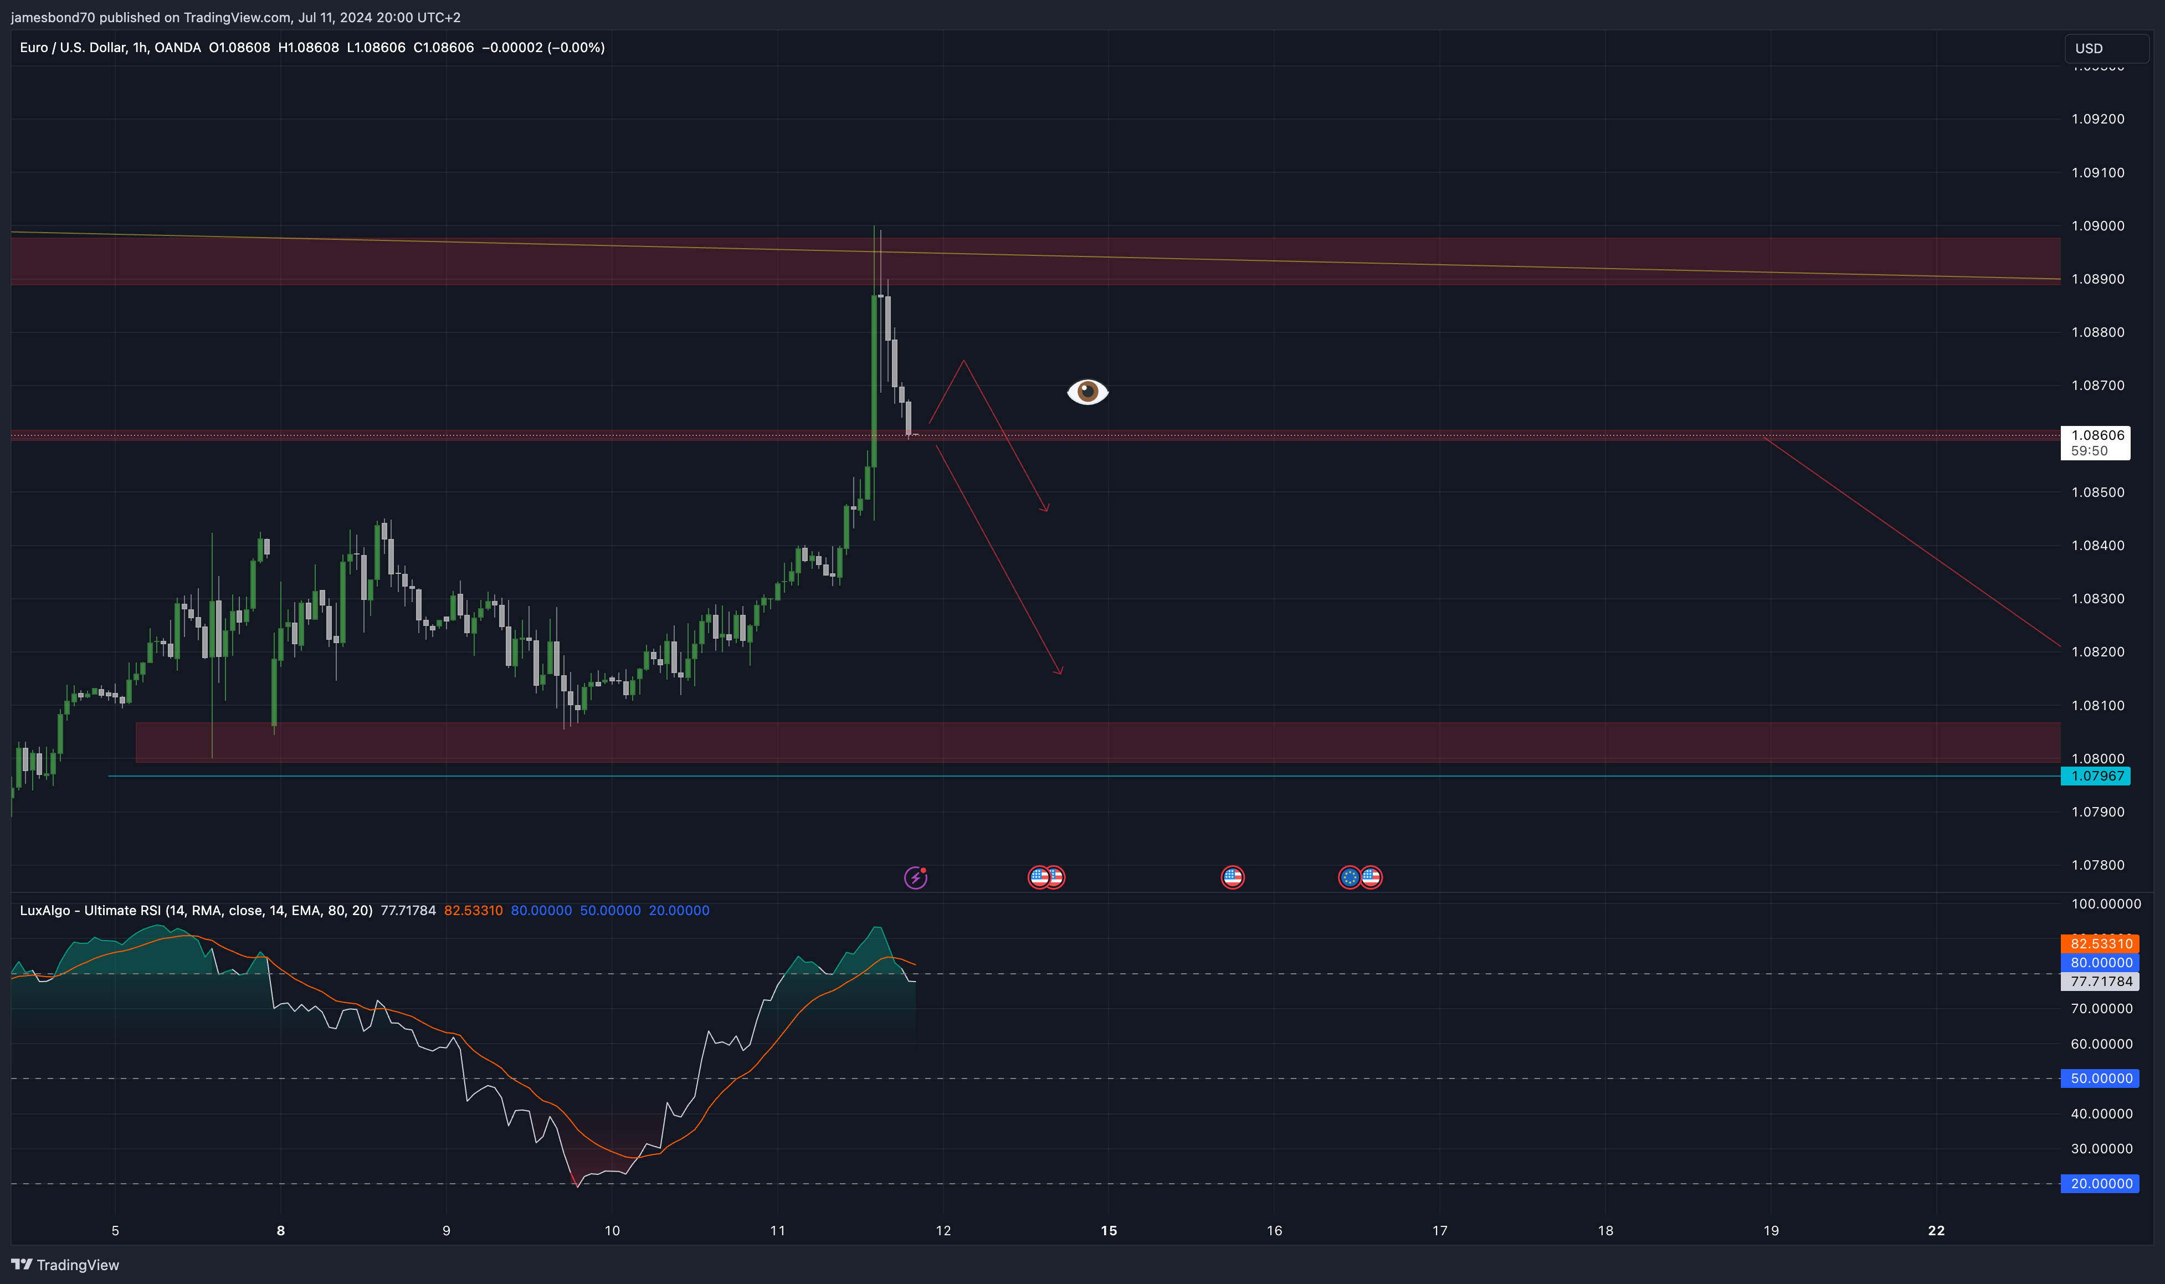
Task: Select the lower red support zone rectangle
Action: coord(1098,742)
